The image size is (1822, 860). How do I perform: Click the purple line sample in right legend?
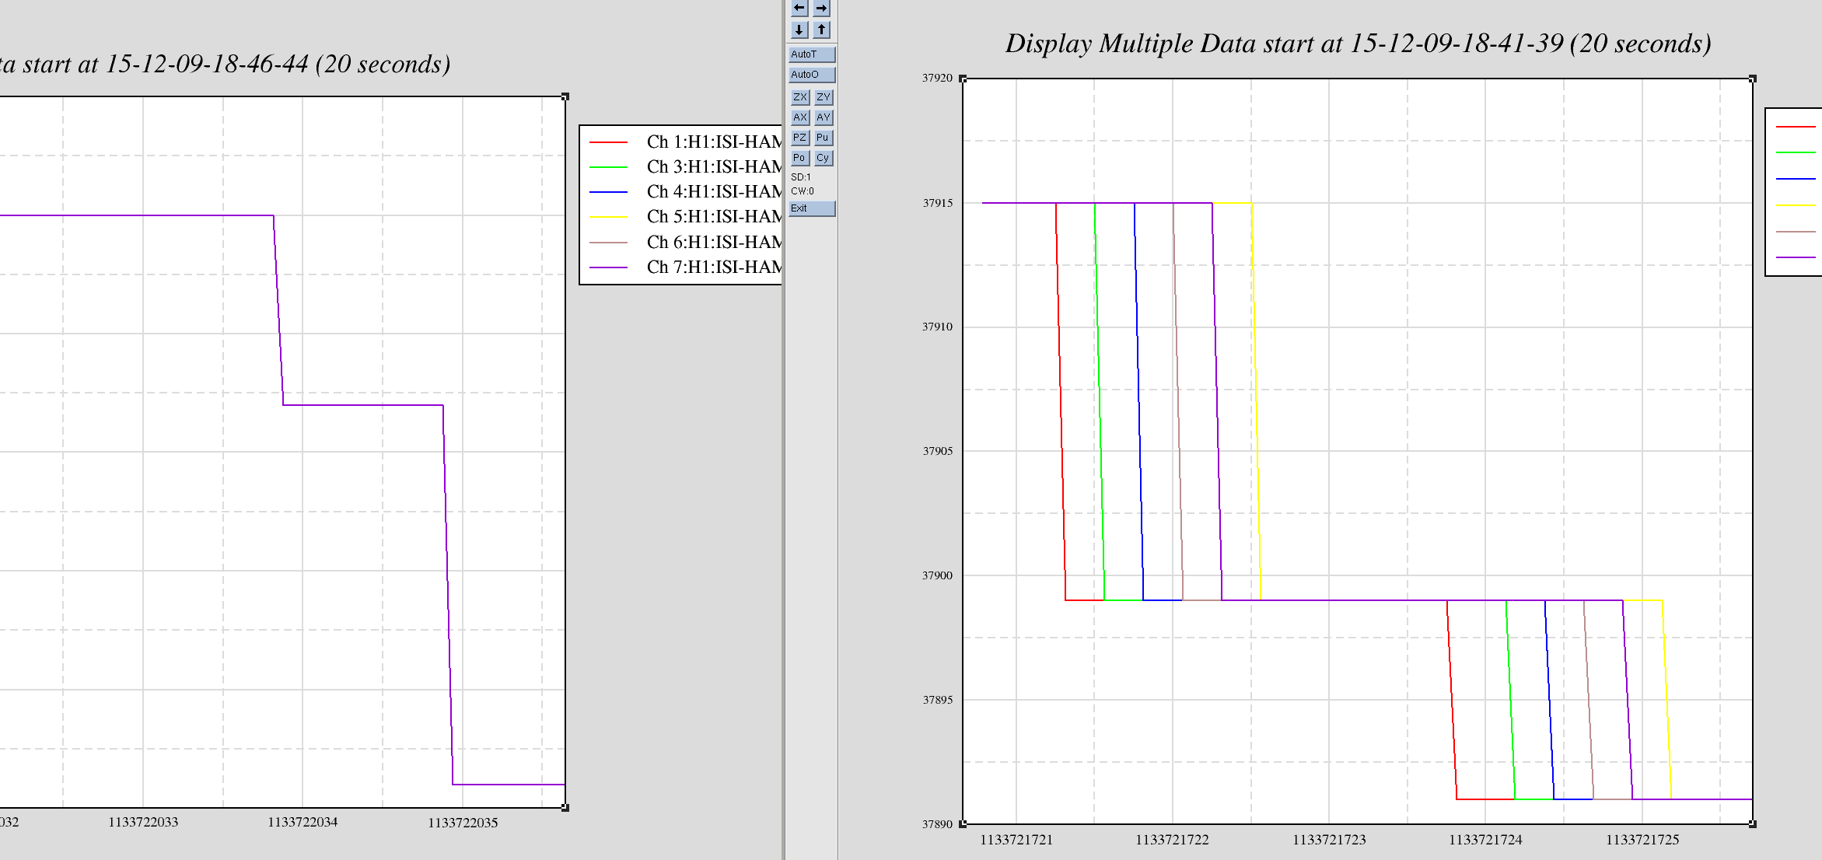point(1796,257)
